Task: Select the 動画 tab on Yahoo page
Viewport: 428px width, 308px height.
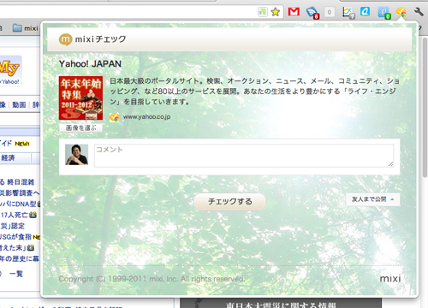Action: [x=19, y=105]
